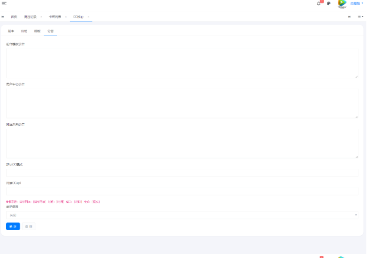Open the username dropdown menu
The image size is (372, 258).
click(357, 3)
